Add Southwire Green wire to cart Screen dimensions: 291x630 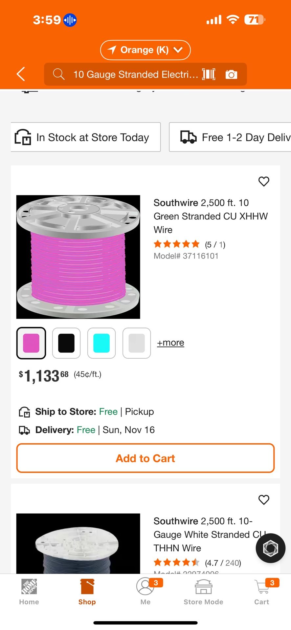145,458
